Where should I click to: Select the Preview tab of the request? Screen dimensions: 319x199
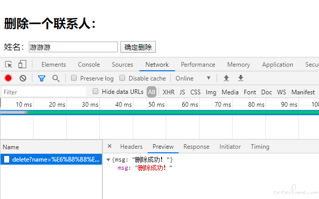pyautogui.click(x=163, y=147)
